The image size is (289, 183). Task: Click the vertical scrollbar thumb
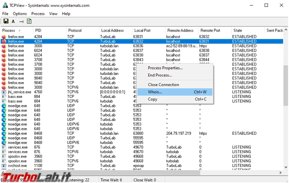pyautogui.click(x=286, y=86)
